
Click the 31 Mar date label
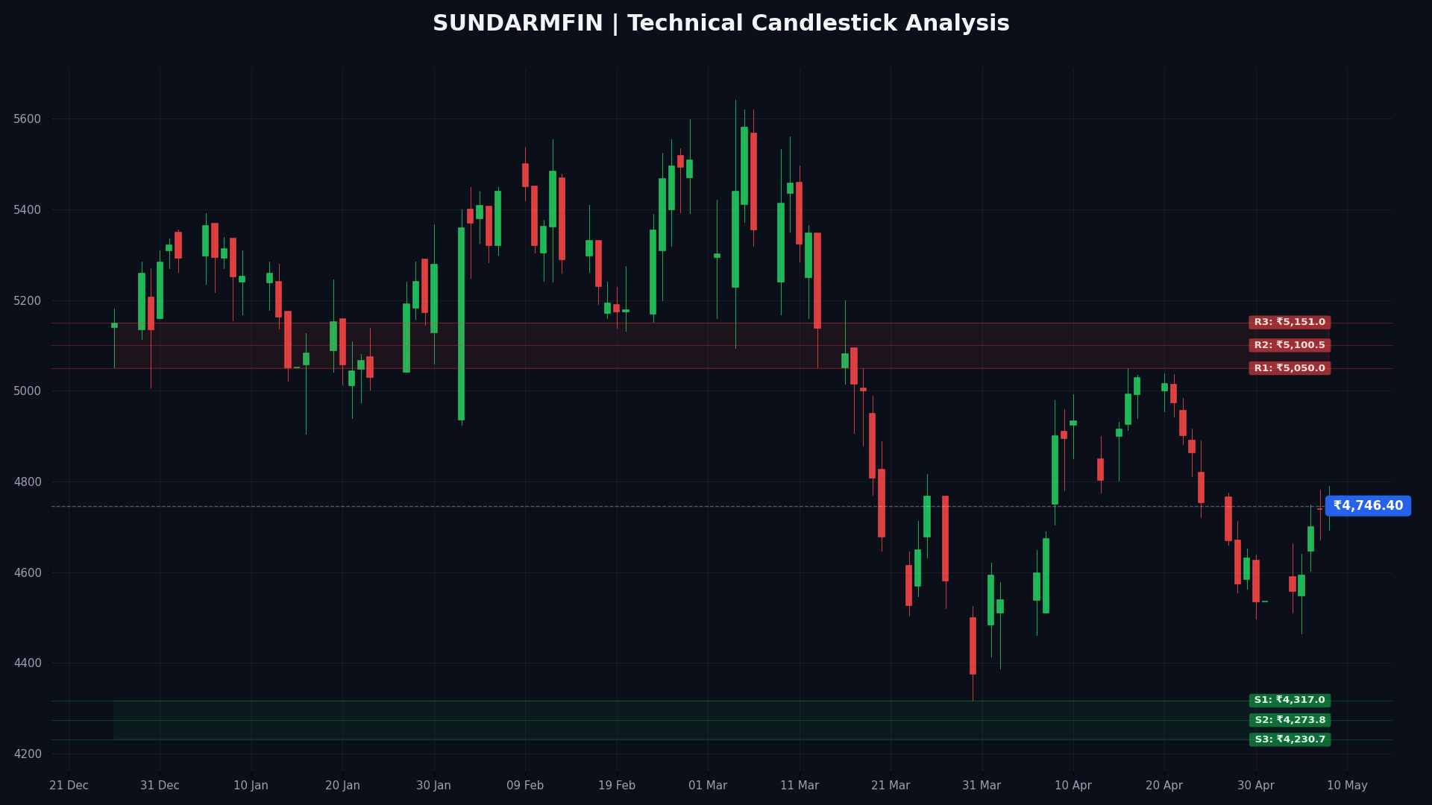coord(982,786)
